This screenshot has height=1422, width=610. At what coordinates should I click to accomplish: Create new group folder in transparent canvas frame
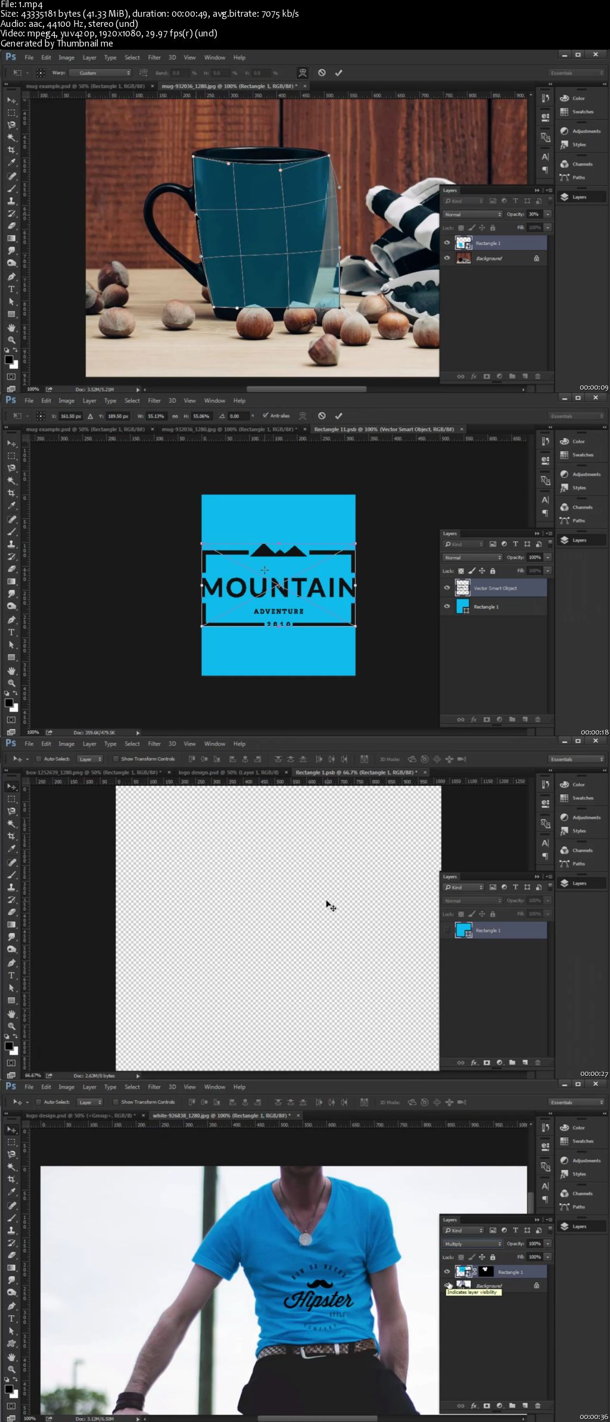click(x=512, y=1063)
